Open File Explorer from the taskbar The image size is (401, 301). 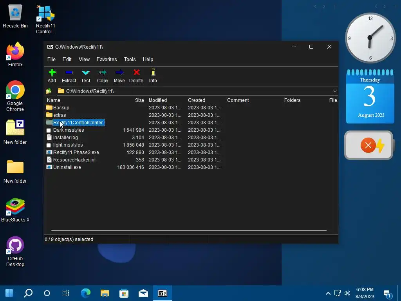pos(105,293)
